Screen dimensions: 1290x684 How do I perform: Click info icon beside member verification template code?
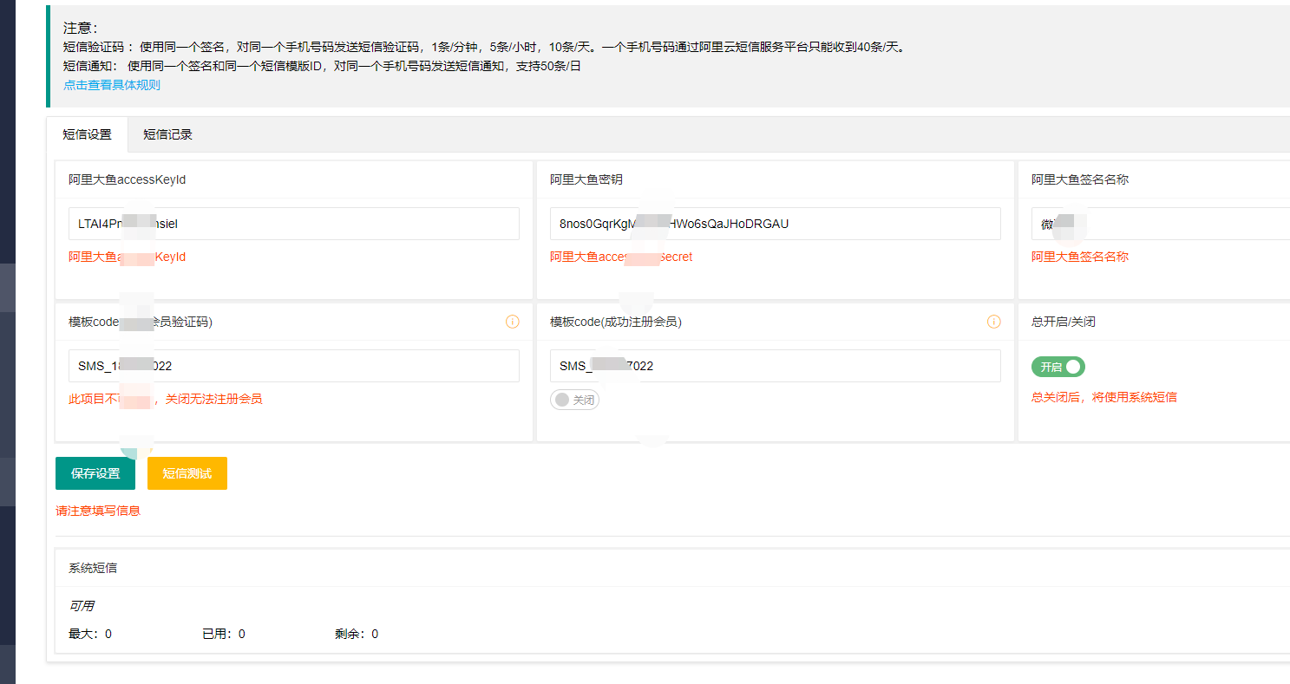tap(512, 322)
